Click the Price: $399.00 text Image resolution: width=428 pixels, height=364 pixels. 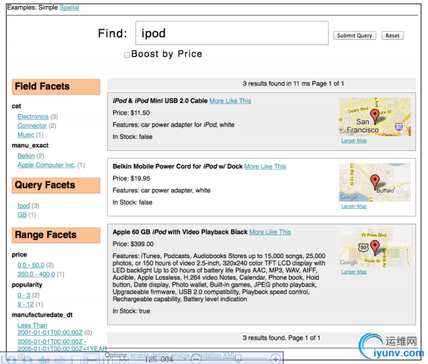[x=133, y=244]
